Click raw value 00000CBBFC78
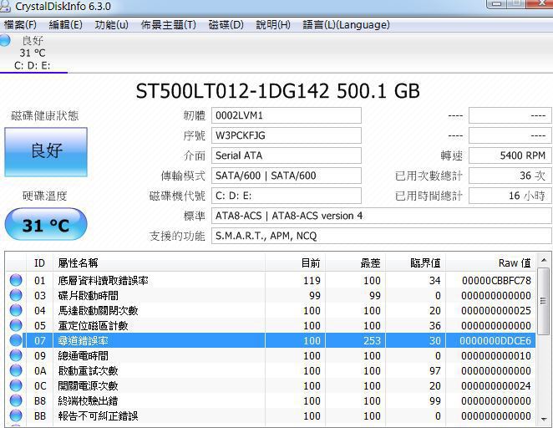The width and height of the screenshot is (553, 428). [x=496, y=281]
